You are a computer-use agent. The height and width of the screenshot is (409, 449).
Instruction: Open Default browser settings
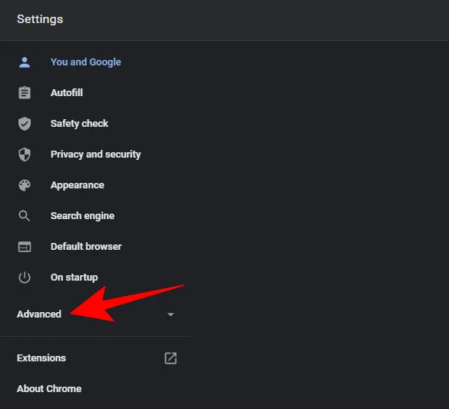point(86,247)
